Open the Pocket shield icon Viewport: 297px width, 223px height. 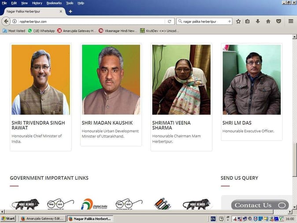pyautogui.click(x=278, y=22)
